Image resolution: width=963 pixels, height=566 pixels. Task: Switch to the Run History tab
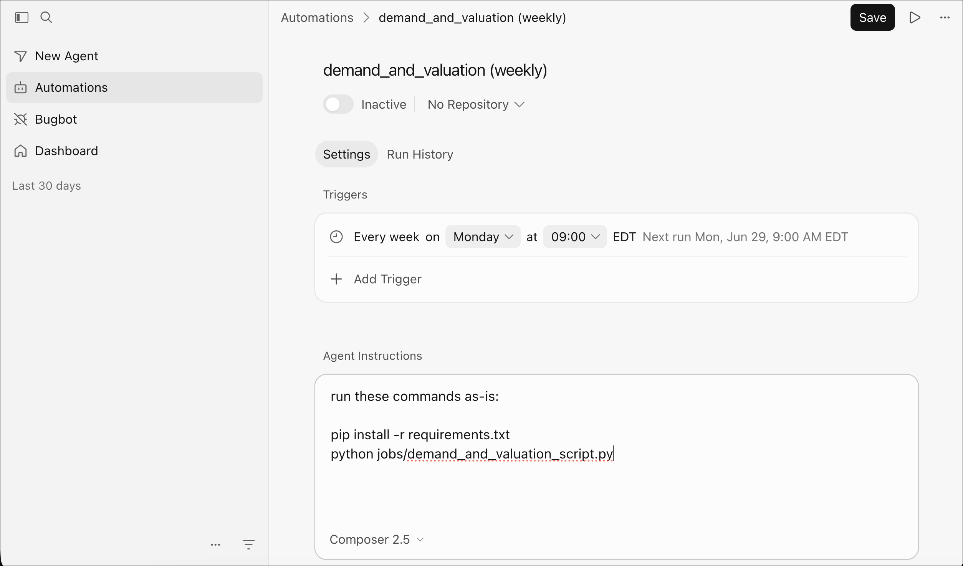(x=420, y=154)
